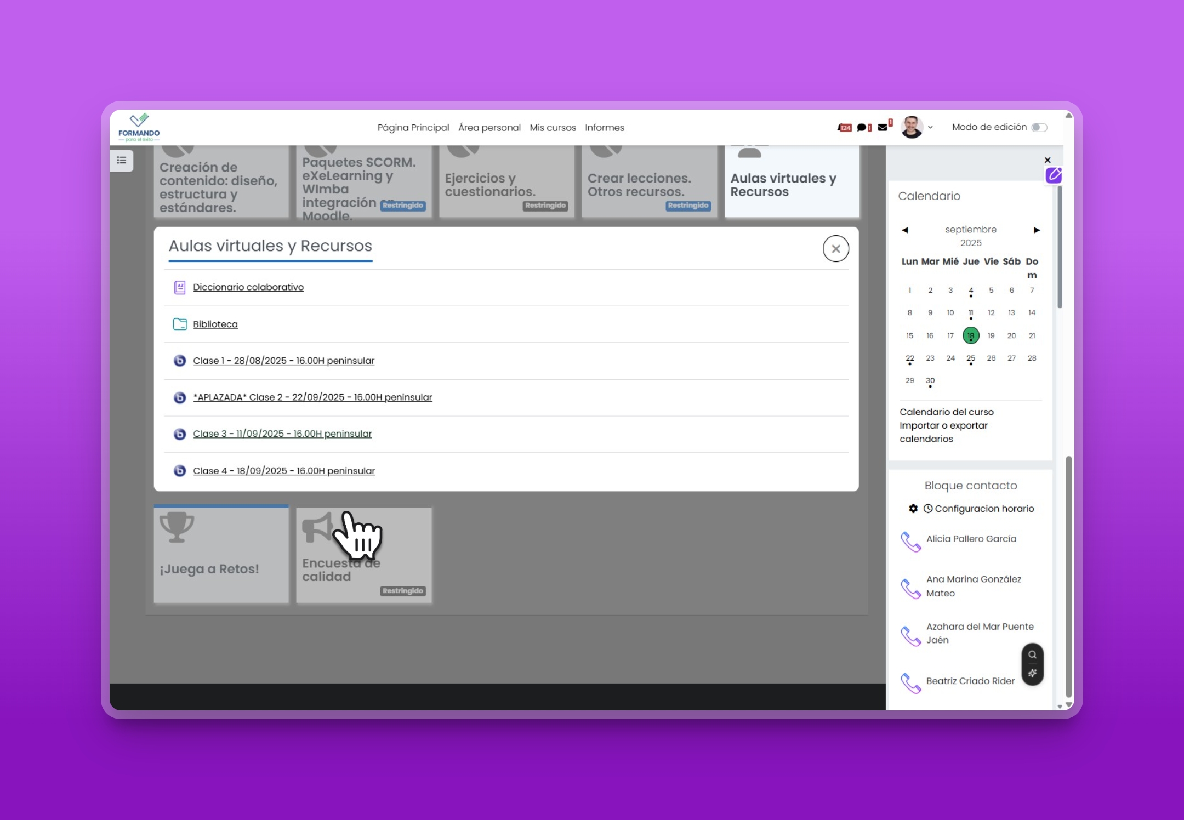This screenshot has height=820, width=1184.
Task: Open Mis cursos in the top menu
Action: [553, 128]
